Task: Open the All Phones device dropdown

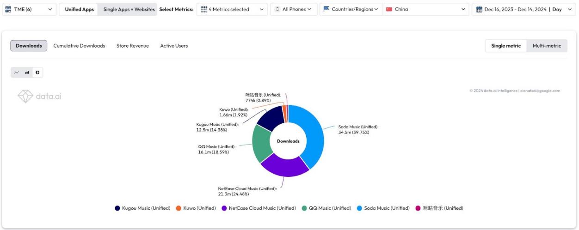Action: click(294, 9)
